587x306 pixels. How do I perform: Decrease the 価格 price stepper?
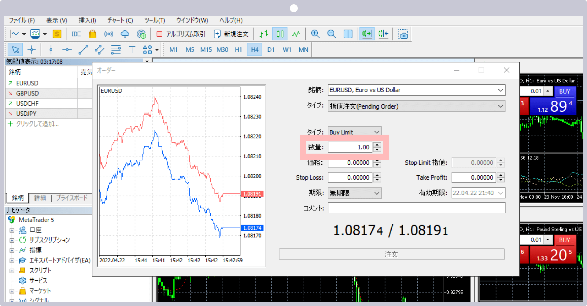[377, 165]
